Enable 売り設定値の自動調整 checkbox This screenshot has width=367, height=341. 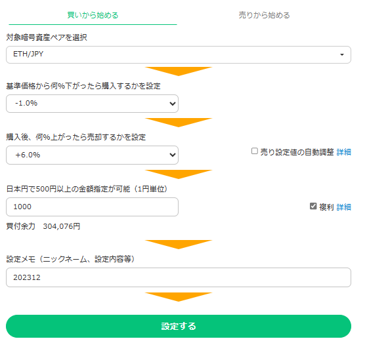coord(255,151)
